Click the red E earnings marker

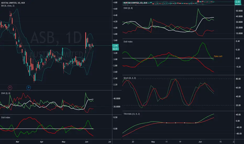tap(10, 87)
